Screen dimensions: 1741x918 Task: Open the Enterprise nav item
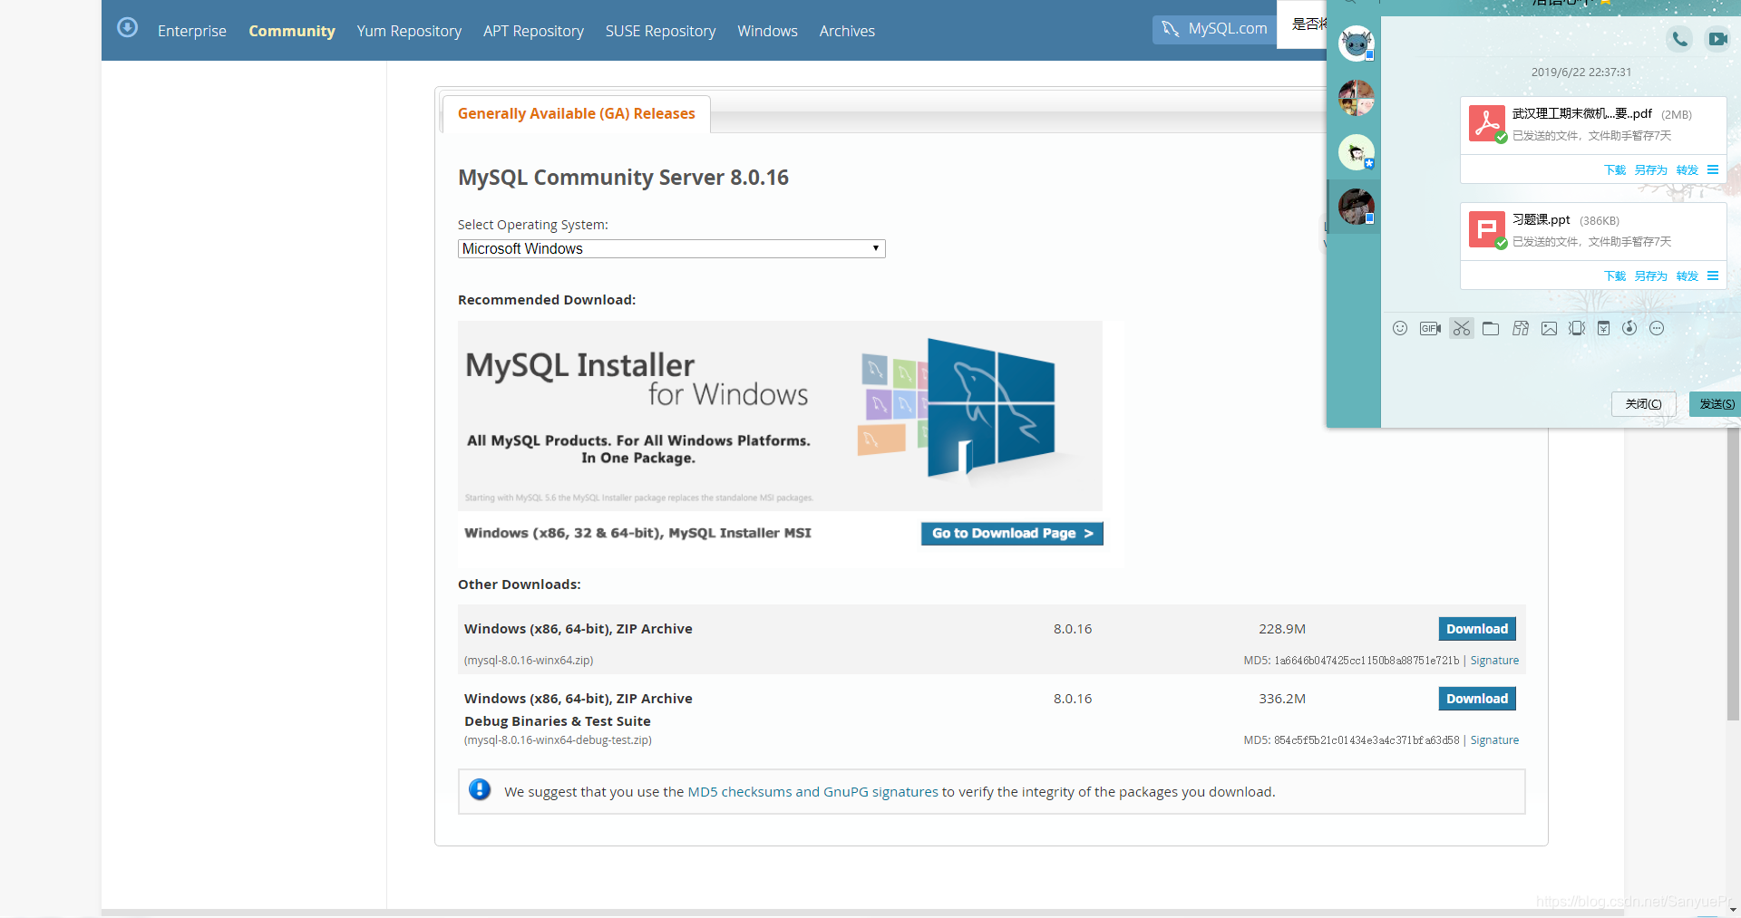tap(192, 31)
